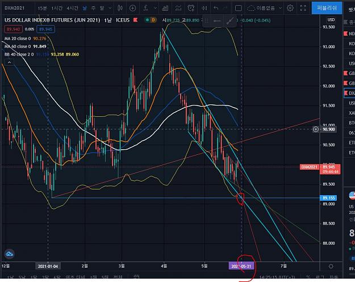The height and width of the screenshot is (282, 355).
Task: Switch to the 4시간 timeframe
Action: click(x=73, y=9)
